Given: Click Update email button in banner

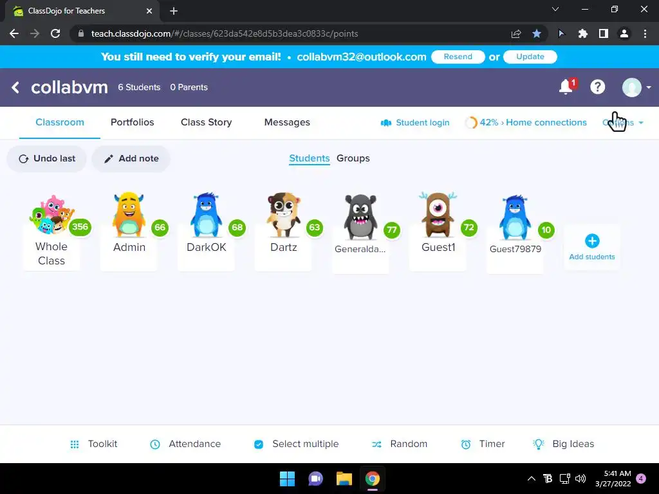Looking at the screenshot, I should point(530,57).
